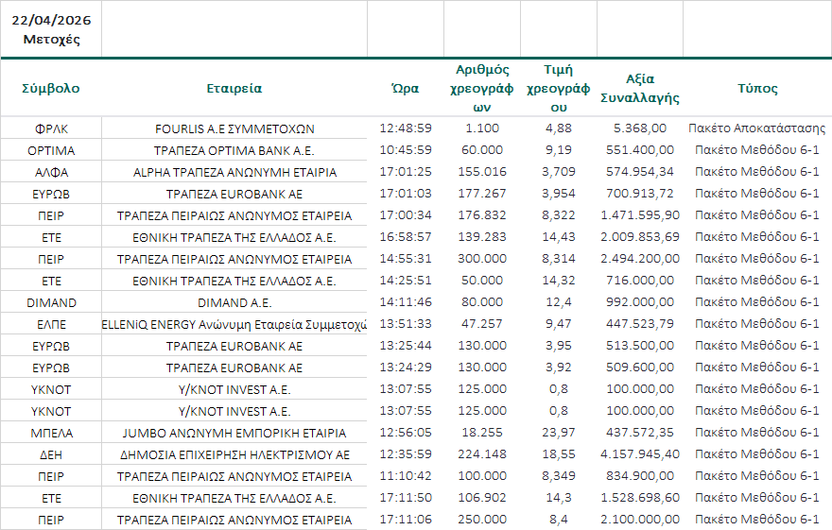Select the quantity cell 250.000
The height and width of the screenshot is (530, 832).
click(x=482, y=520)
